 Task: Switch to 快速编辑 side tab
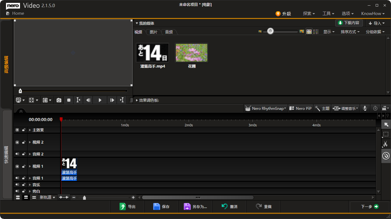[7, 154]
